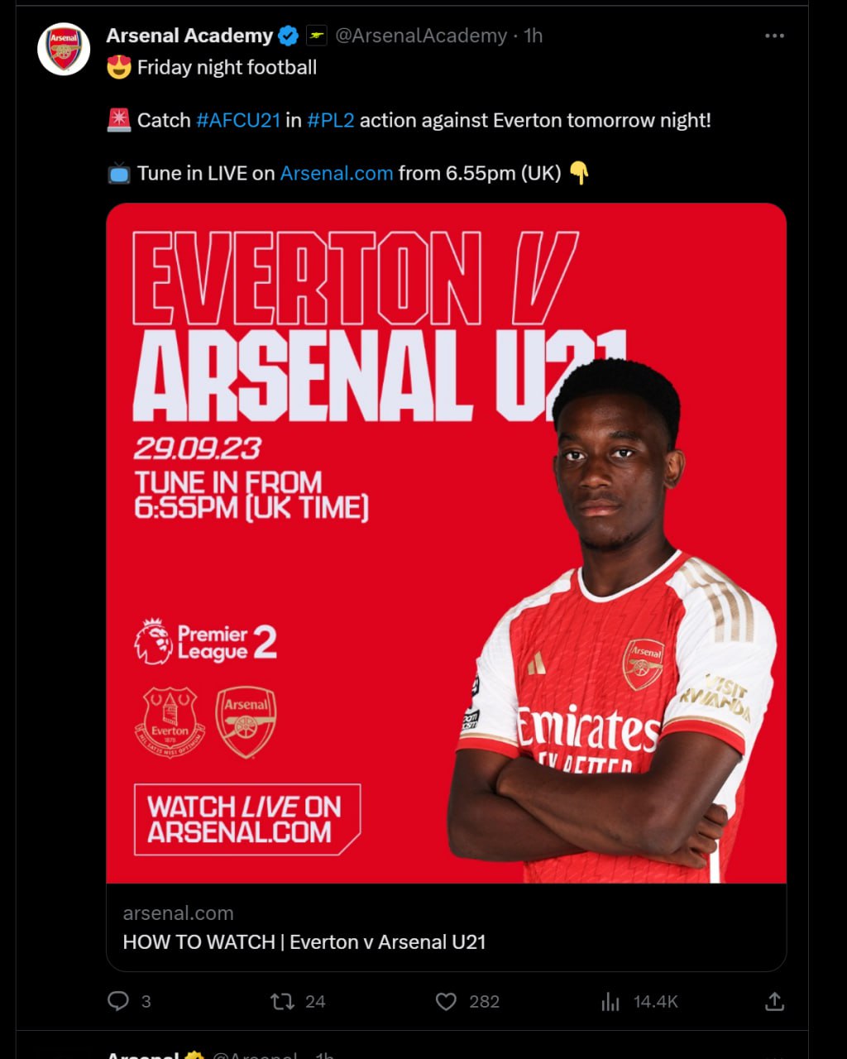Open the #AFCU21 hashtag
Screen dimensions: 847x1059
pyautogui.click(x=238, y=120)
